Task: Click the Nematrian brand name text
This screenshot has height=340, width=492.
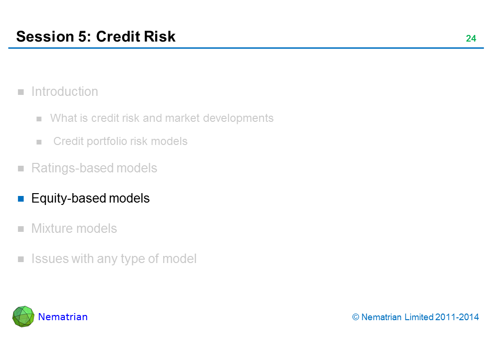Action: click(63, 317)
